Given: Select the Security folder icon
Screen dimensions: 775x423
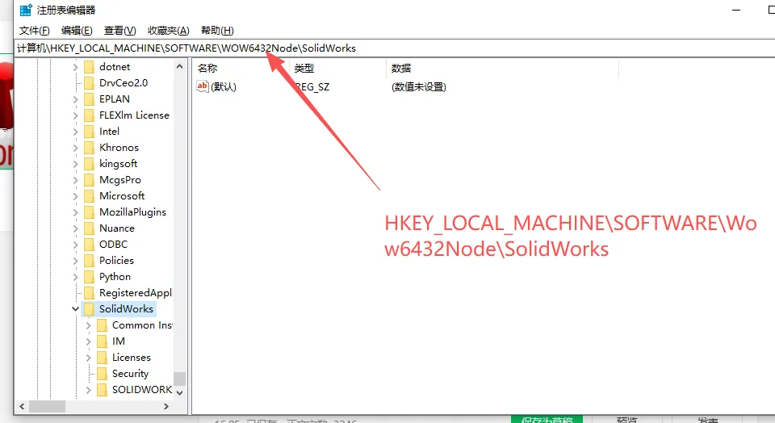Looking at the screenshot, I should point(102,374).
